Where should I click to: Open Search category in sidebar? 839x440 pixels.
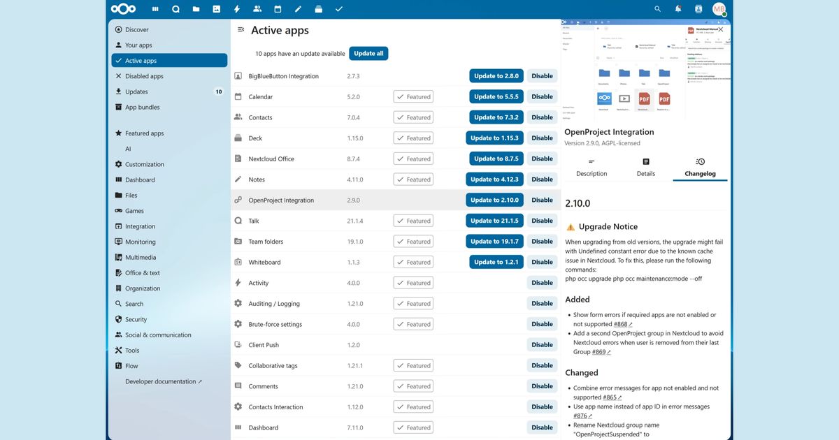click(169, 304)
